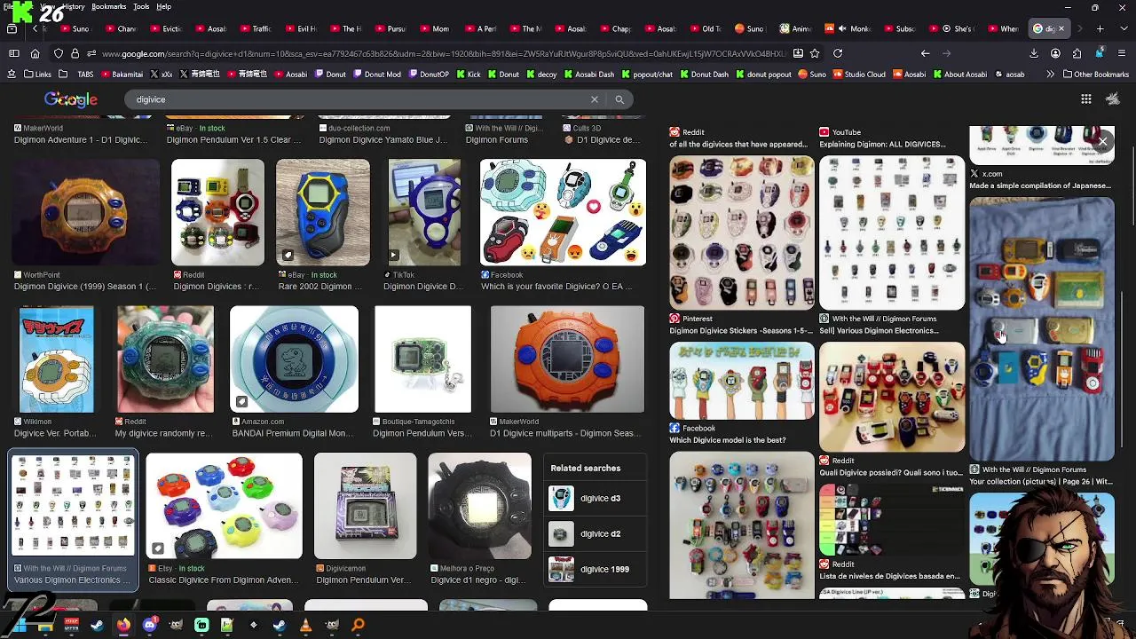
Task: Open the Windows Start button
Action: (19, 626)
